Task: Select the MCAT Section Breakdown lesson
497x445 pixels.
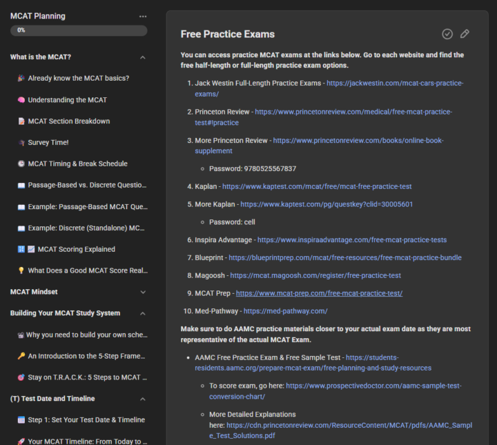Action: [68, 121]
